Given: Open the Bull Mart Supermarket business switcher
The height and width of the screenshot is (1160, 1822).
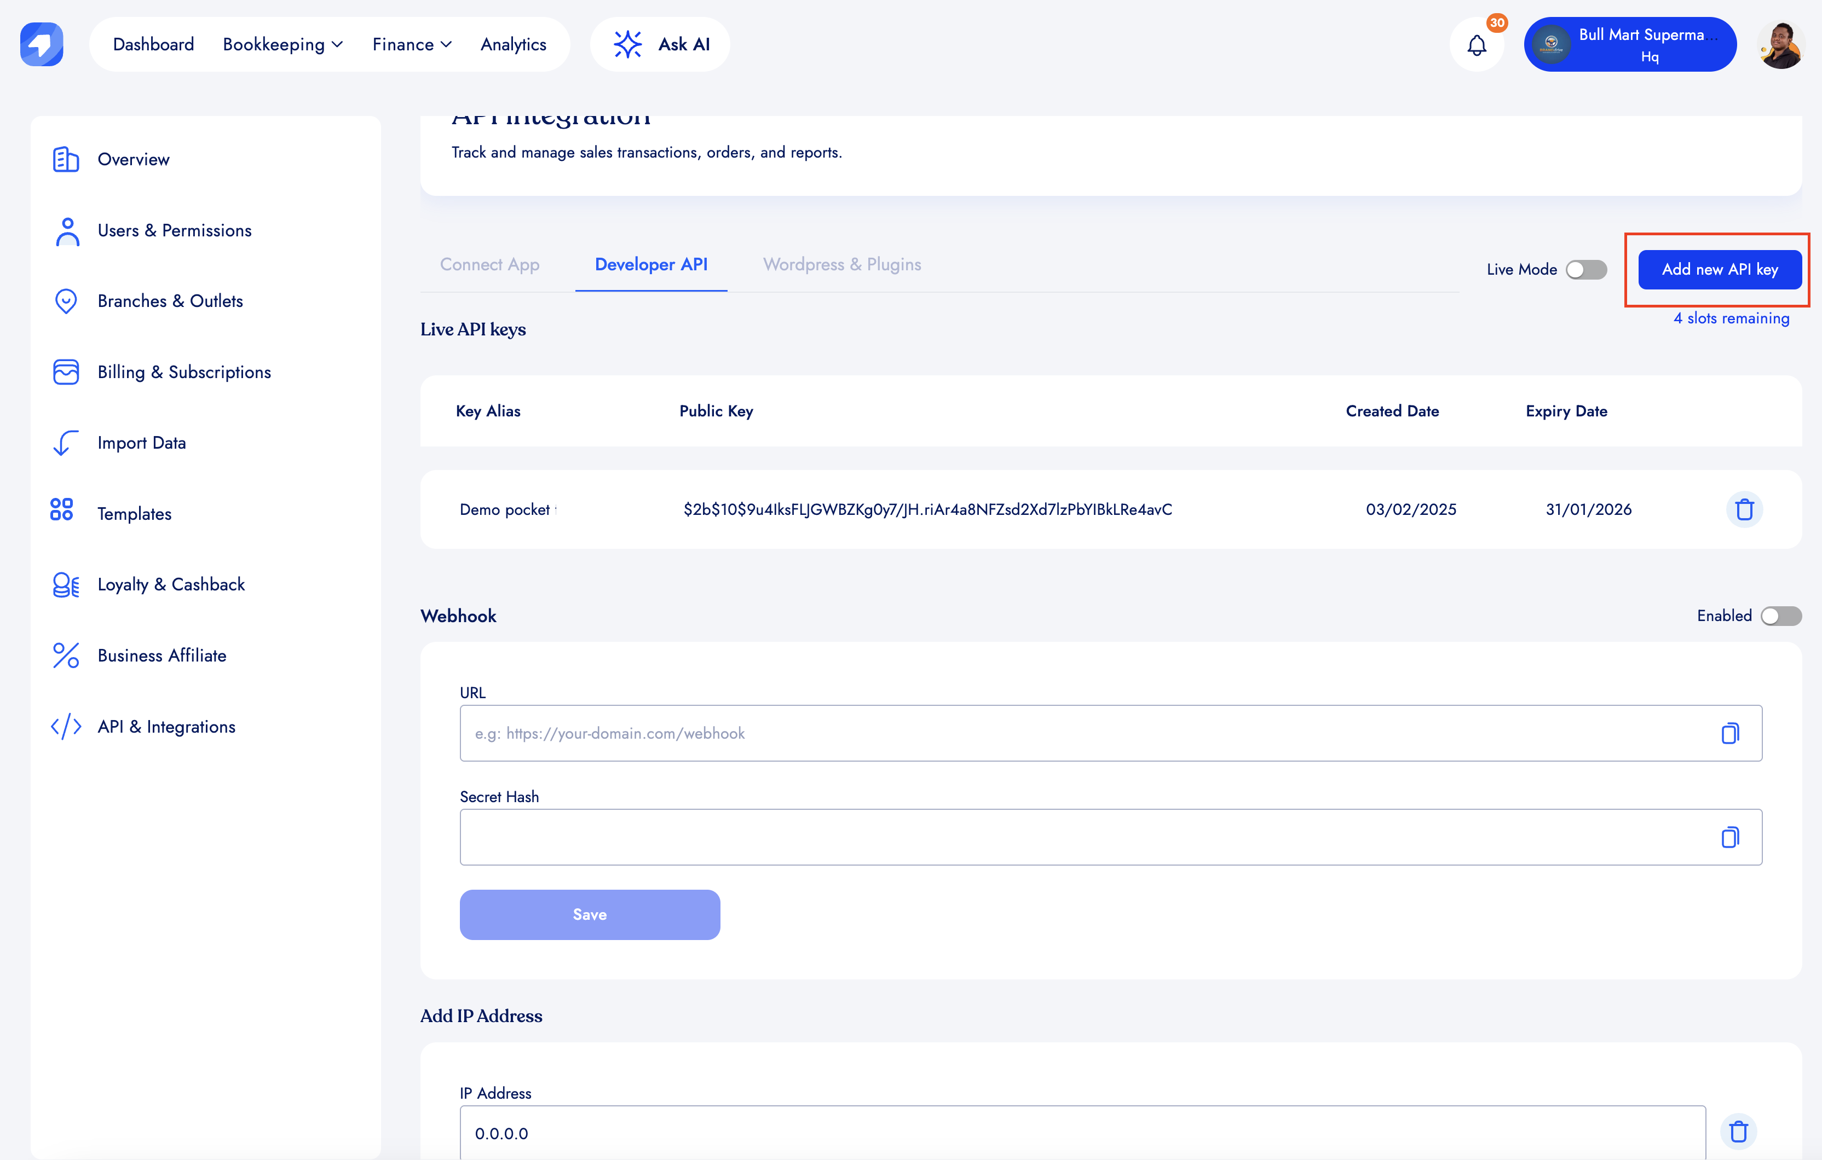Looking at the screenshot, I should pos(1630,45).
